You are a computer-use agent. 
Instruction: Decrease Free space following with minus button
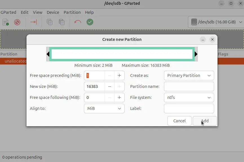pyautogui.click(x=110, y=97)
